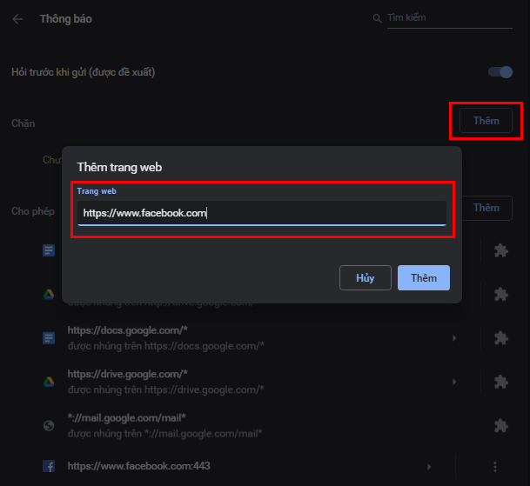Focus the Tìm kiếm search field

tap(450, 18)
